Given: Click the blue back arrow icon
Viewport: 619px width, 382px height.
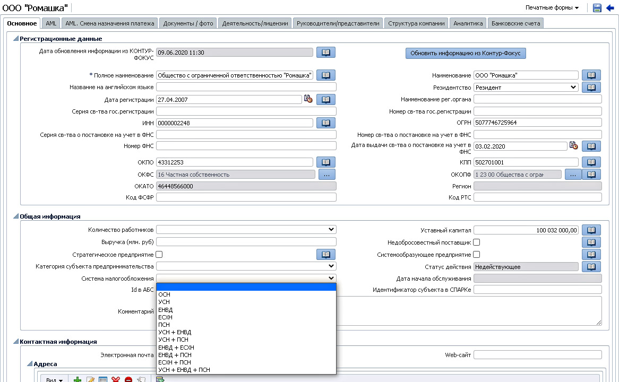Looking at the screenshot, I should pos(609,8).
